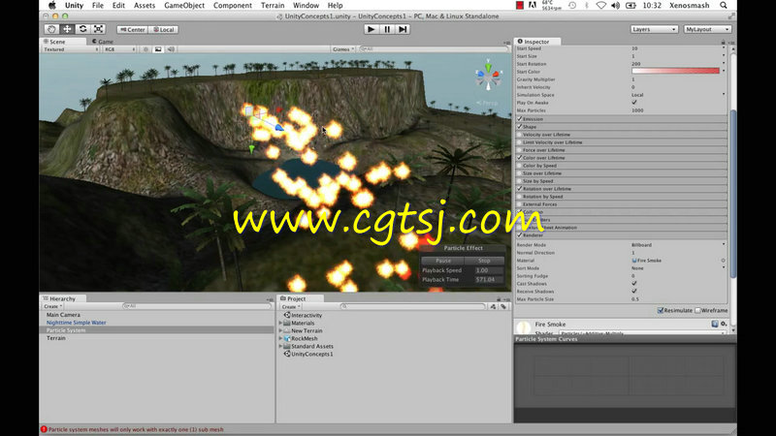Open the Terrain menu
The image size is (776, 436).
tap(273, 6)
